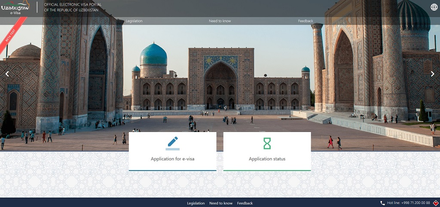Show previous slide with left arrow
The image size is (440, 207).
7,74
